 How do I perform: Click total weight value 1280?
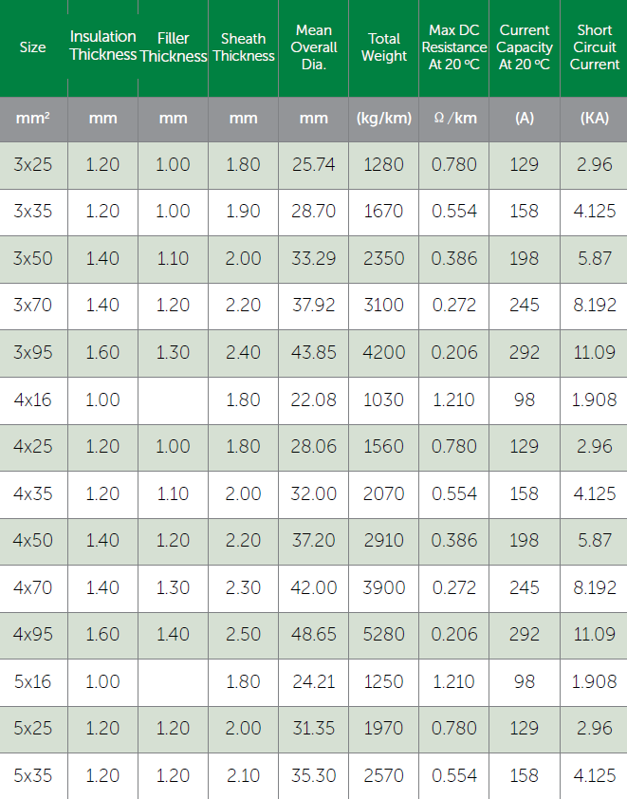(383, 164)
